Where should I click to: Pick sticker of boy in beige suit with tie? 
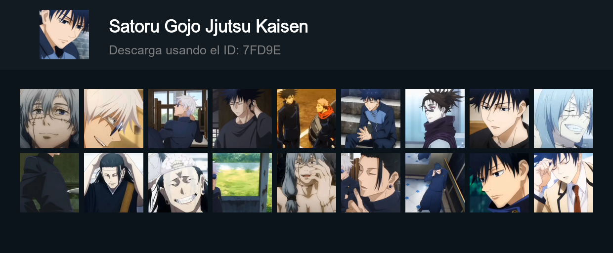click(x=564, y=183)
